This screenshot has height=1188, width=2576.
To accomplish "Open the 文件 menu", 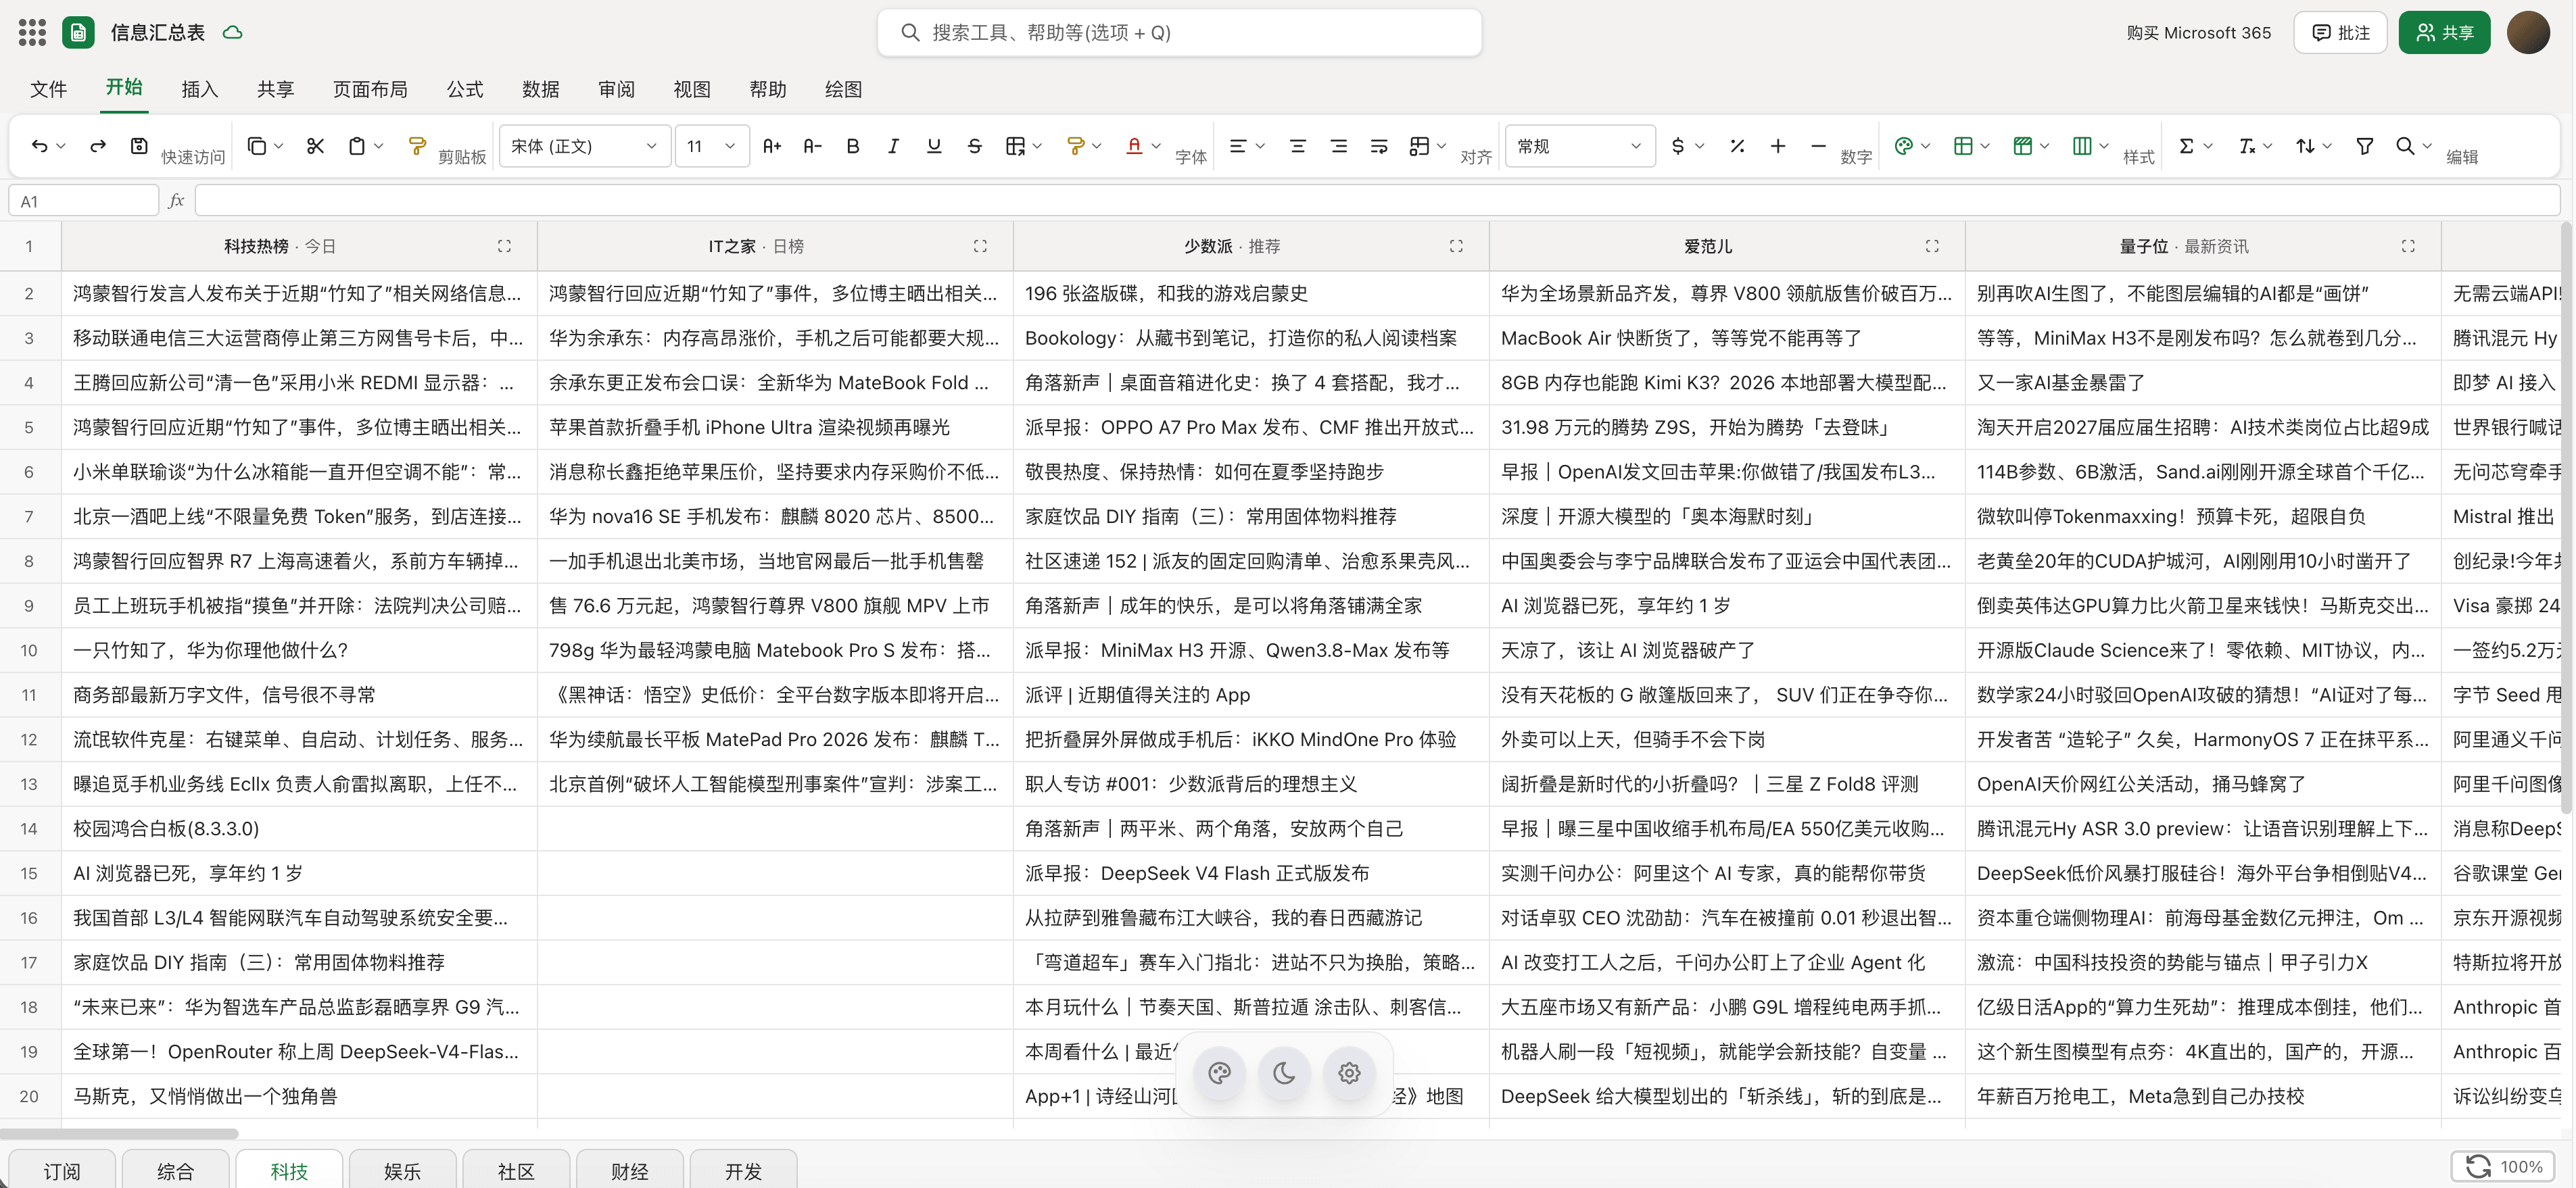I will click(48, 89).
